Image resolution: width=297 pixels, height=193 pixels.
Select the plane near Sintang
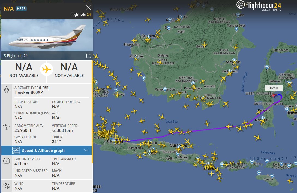tap(160, 62)
